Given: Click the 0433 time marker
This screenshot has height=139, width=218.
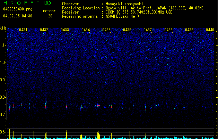Looking at the screenshot, I should click(x=65, y=30).
